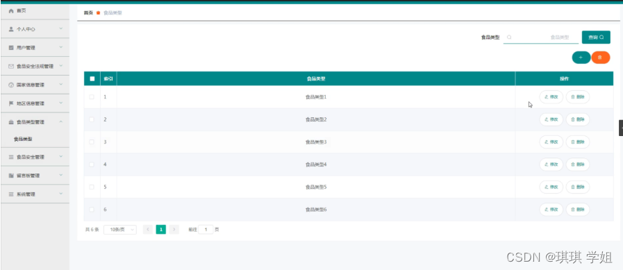
Task: Click 修改 for row 食品类型5
Action: [x=551, y=187]
